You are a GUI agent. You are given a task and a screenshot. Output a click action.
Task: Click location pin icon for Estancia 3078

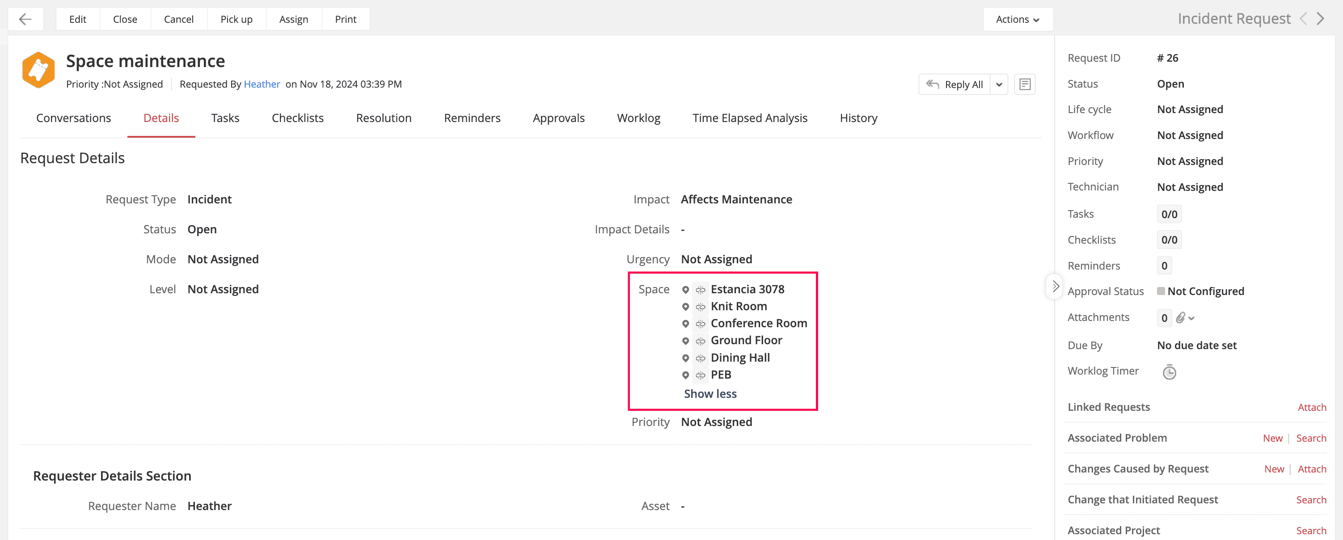point(685,290)
